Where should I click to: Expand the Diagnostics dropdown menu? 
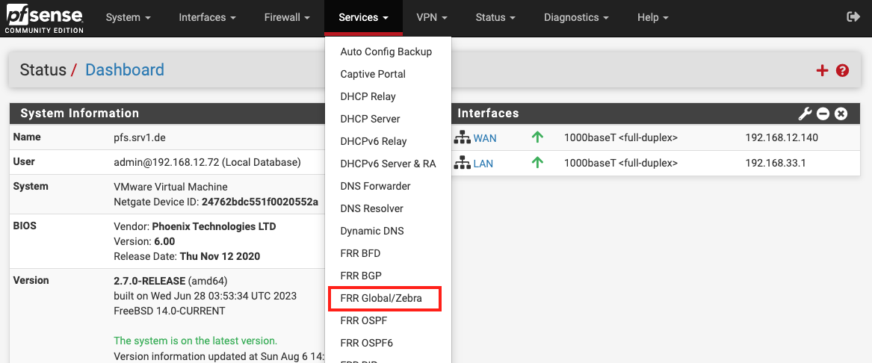click(575, 17)
